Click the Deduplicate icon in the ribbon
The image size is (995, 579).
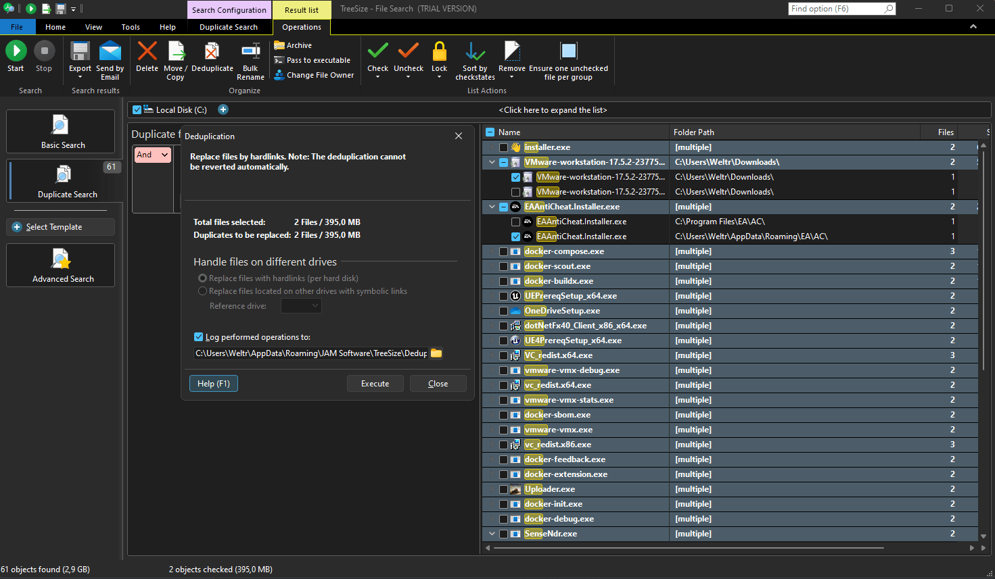coord(212,53)
